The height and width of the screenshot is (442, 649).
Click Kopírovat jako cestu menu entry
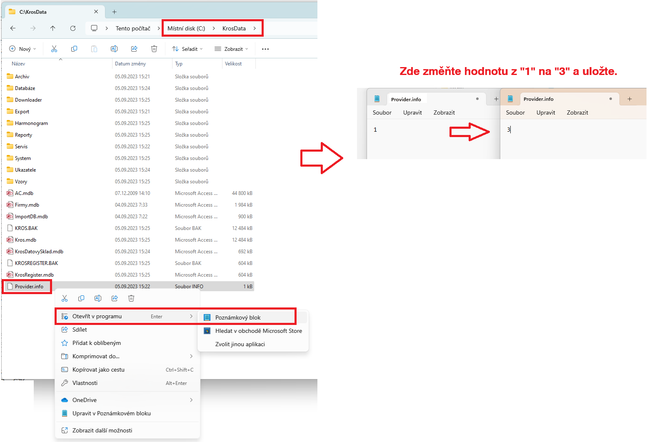coord(98,370)
